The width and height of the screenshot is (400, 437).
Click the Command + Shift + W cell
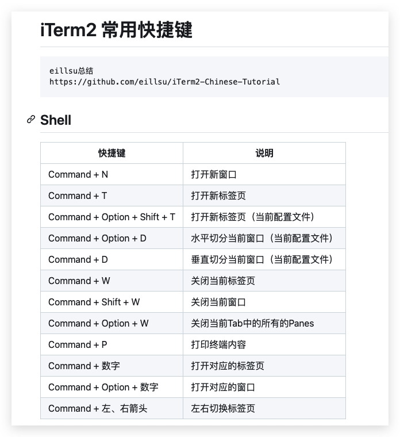(111, 302)
